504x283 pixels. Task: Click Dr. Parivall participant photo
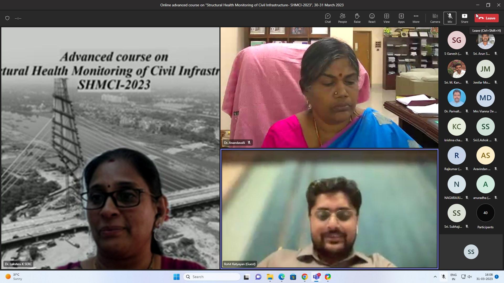coord(456,98)
